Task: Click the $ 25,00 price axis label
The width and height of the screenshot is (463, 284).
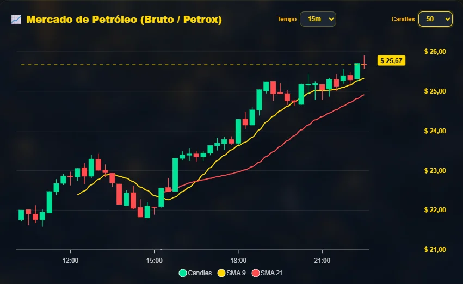Action: tap(435, 91)
